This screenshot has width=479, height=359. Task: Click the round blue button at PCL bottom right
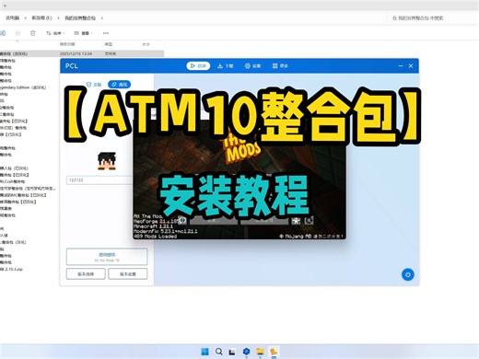pyautogui.click(x=408, y=274)
